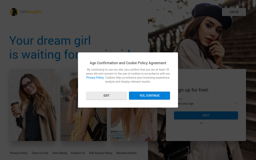Click the GetNaughty brand name text
256x160 pixels.
(31, 12)
